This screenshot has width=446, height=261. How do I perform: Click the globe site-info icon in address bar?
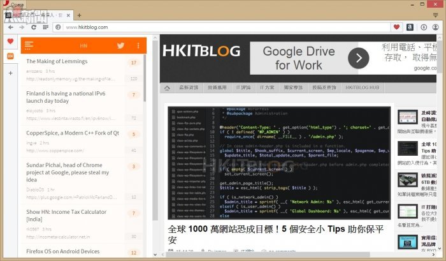(x=58, y=27)
